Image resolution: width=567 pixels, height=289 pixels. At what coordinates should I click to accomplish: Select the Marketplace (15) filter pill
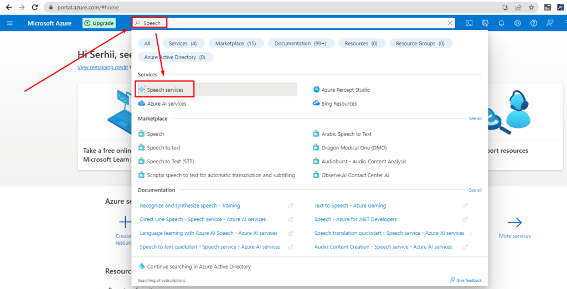[236, 43]
